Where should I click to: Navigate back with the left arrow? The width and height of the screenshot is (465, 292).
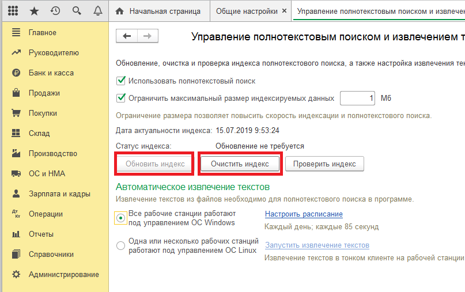127,36
